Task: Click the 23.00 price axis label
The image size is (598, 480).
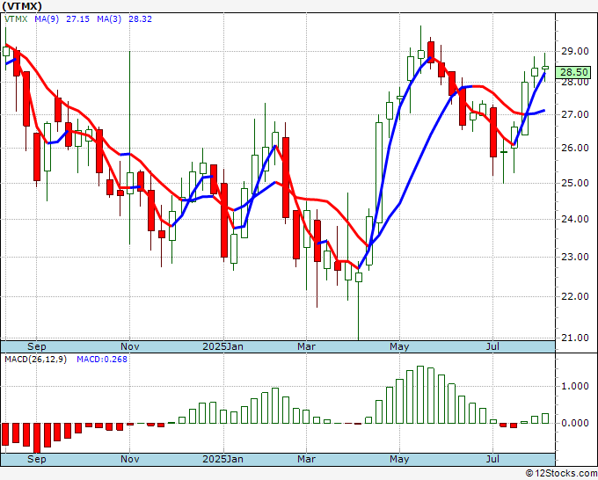Action: click(x=574, y=257)
